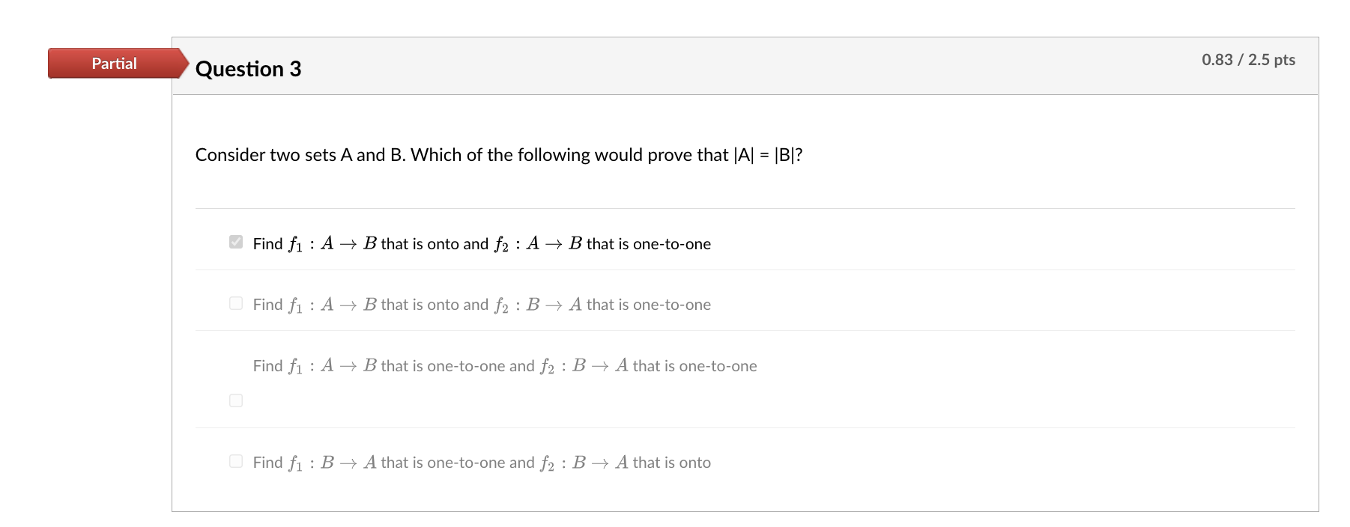Click the red Partial status badge
Screen dimensions: 1350x527
112,64
